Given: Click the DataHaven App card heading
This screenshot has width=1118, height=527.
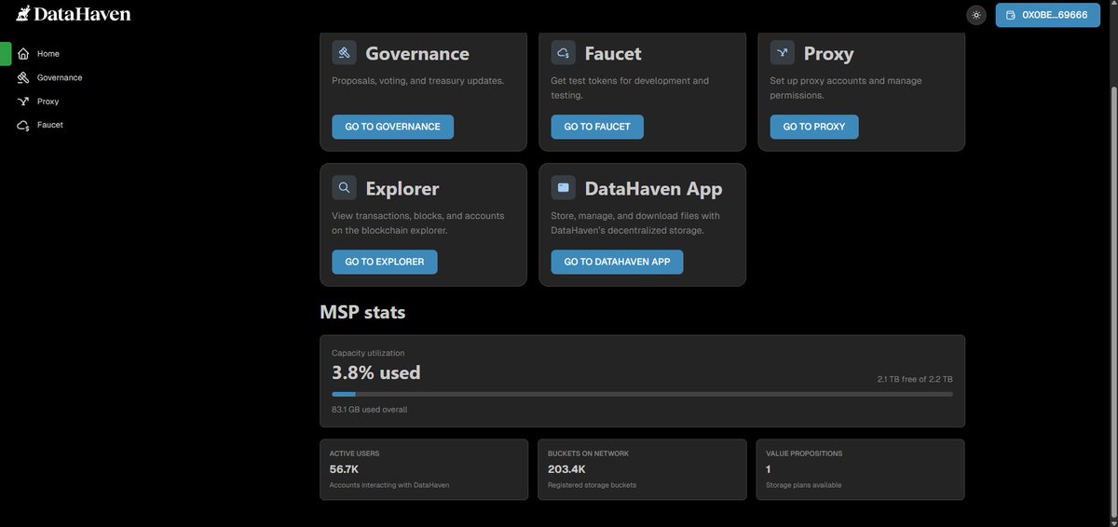Looking at the screenshot, I should pos(653,188).
